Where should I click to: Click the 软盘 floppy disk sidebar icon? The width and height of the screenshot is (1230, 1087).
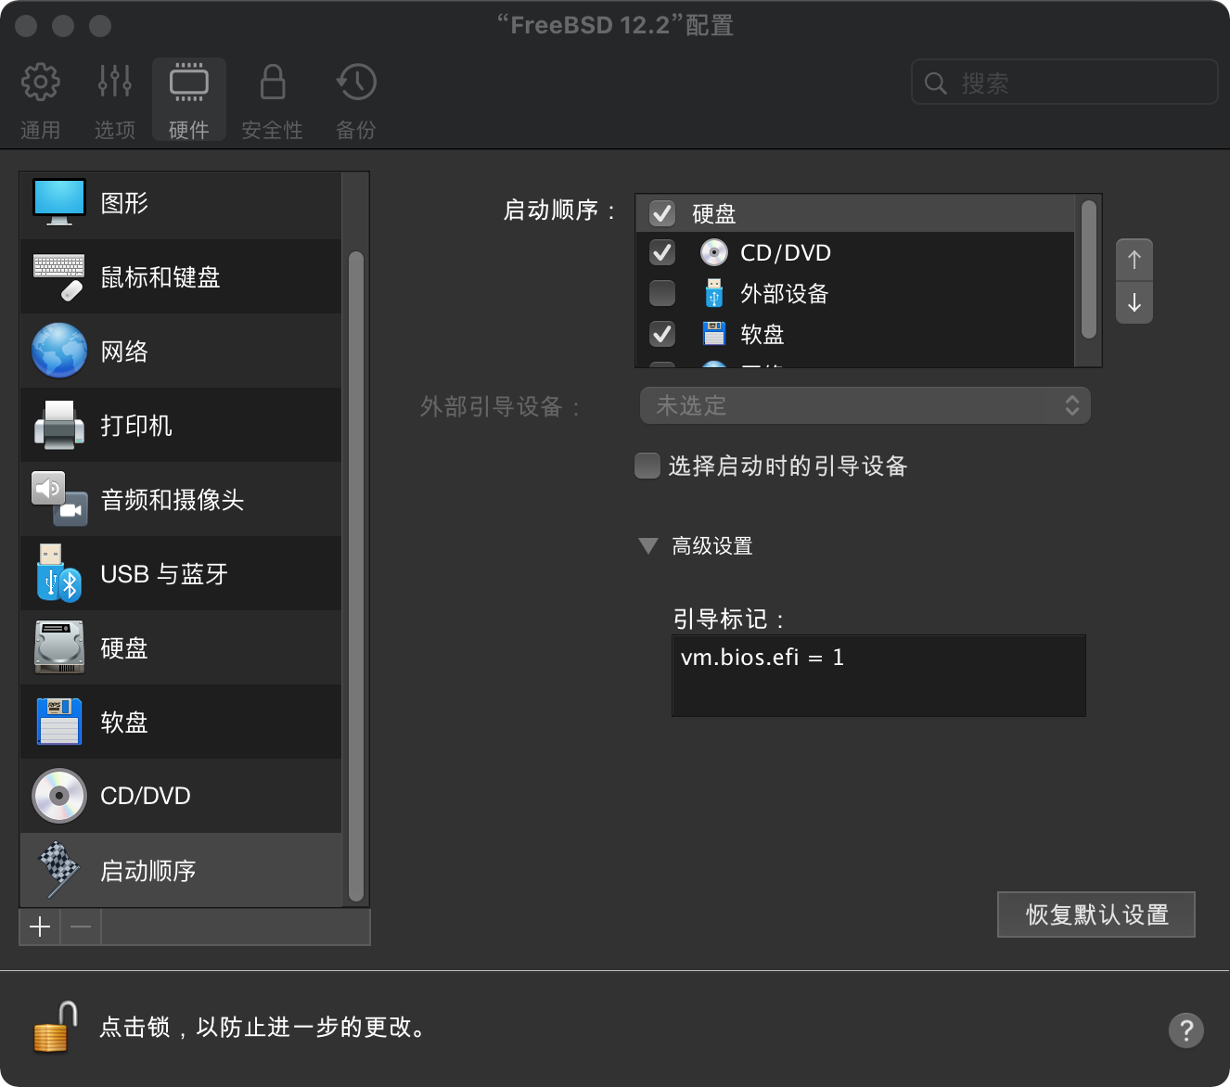tap(59, 723)
